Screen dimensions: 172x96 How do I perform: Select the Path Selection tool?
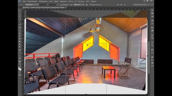[20, 56]
